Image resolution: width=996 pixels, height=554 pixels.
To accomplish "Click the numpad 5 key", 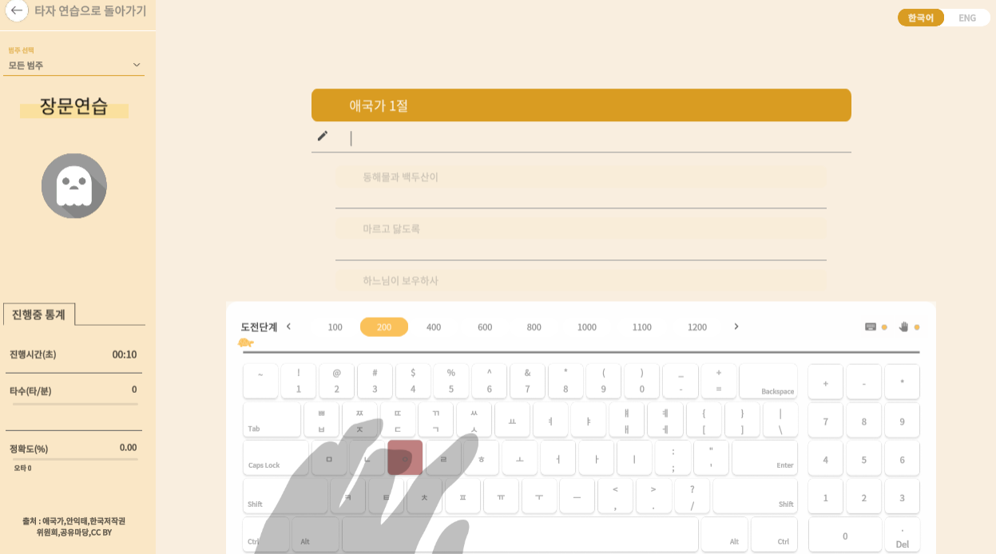I will coord(863,457).
